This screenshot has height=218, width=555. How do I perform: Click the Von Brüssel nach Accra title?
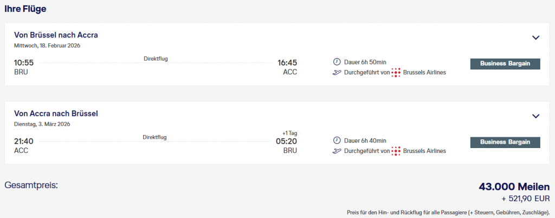pyautogui.click(x=56, y=35)
